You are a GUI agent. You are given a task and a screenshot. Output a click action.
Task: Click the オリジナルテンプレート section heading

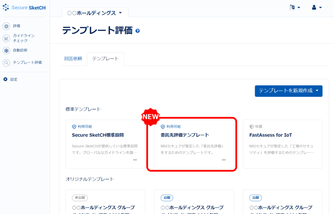click(x=90, y=179)
